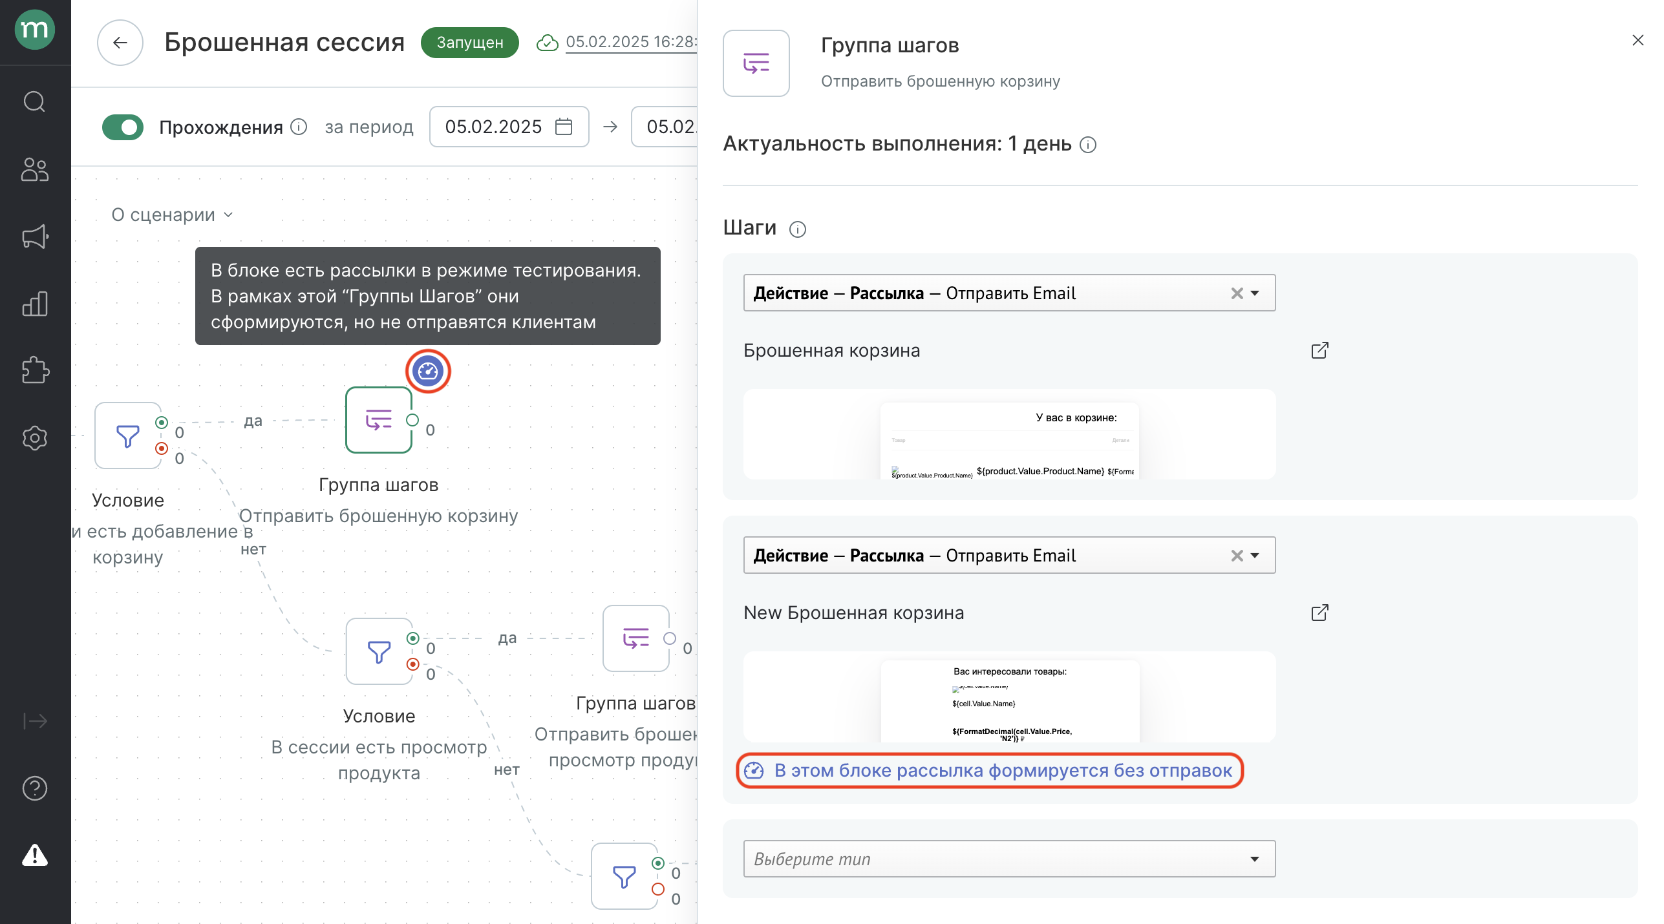Open calendar in start date field
Screen dimensions: 1664x924
click(564, 127)
